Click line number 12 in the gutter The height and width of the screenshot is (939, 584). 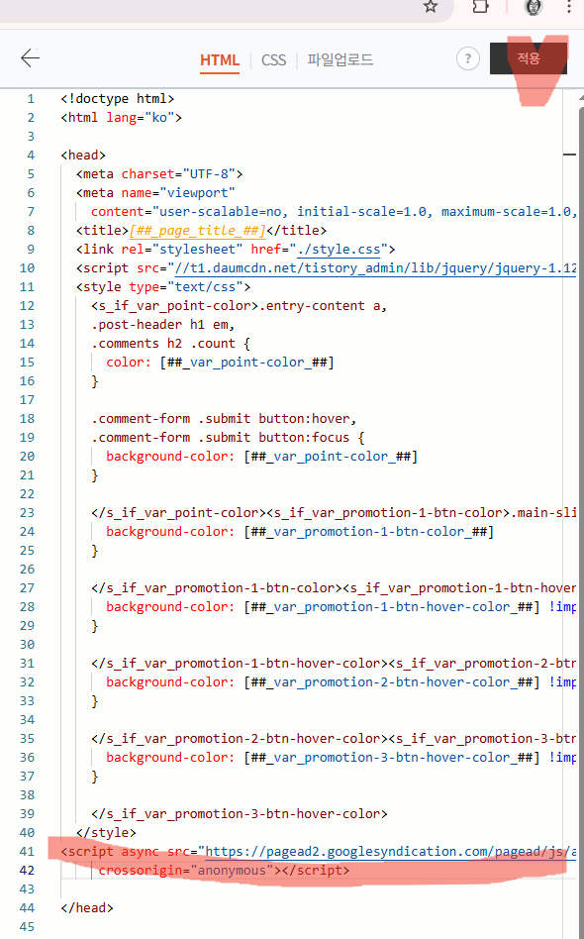point(27,306)
